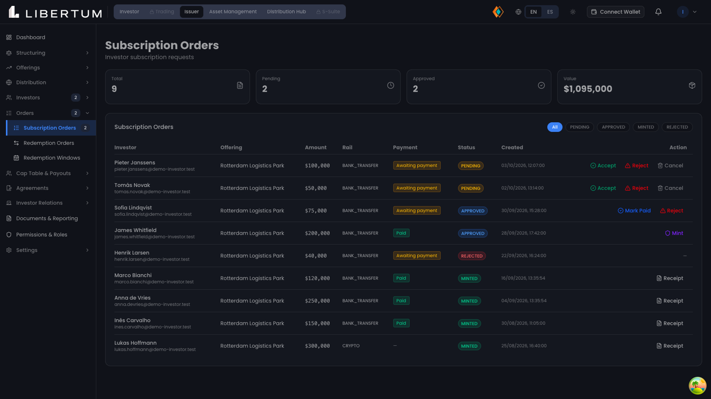Switch to the Asset Management tab
This screenshot has height=399, width=711.
click(x=233, y=12)
